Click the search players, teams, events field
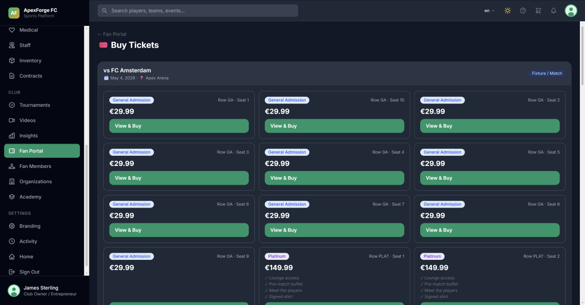The height and width of the screenshot is (305, 585). click(x=197, y=10)
